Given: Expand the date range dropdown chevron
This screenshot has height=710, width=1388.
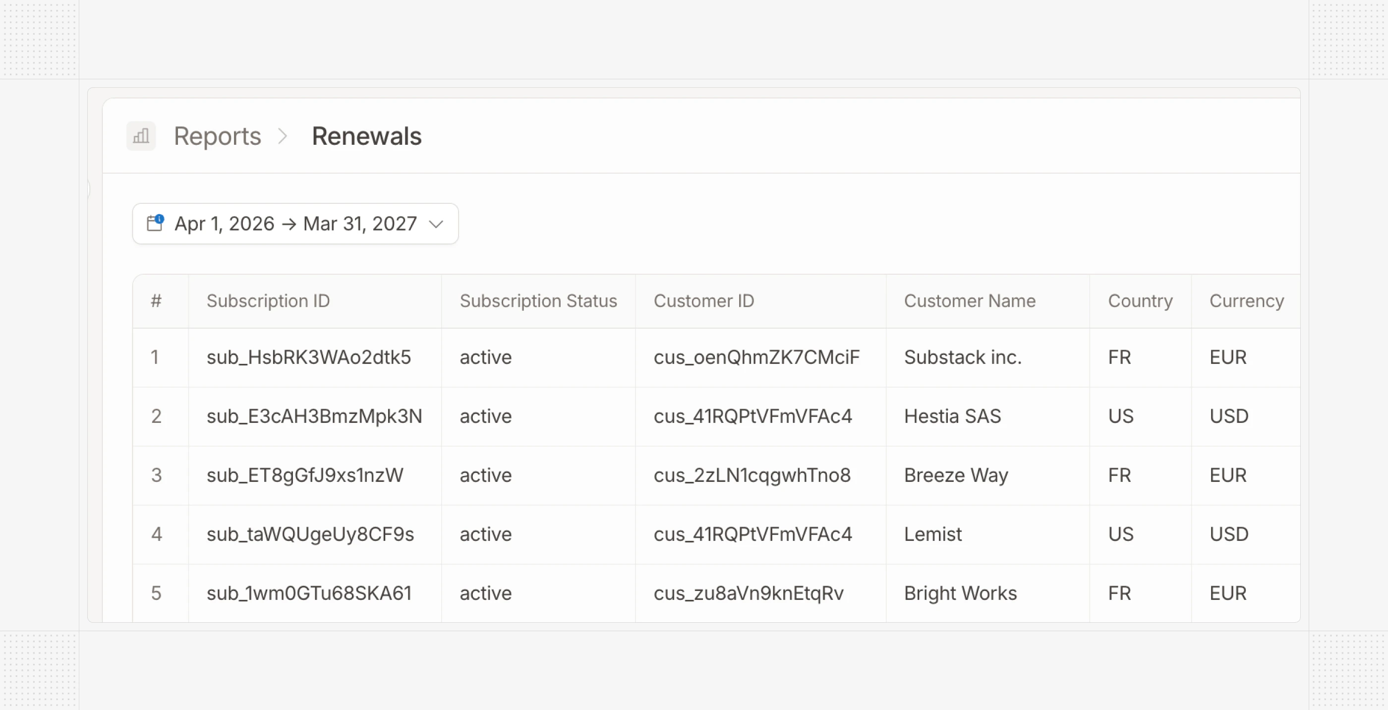Looking at the screenshot, I should click(436, 224).
